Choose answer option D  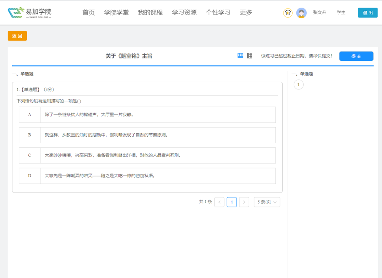point(147,176)
